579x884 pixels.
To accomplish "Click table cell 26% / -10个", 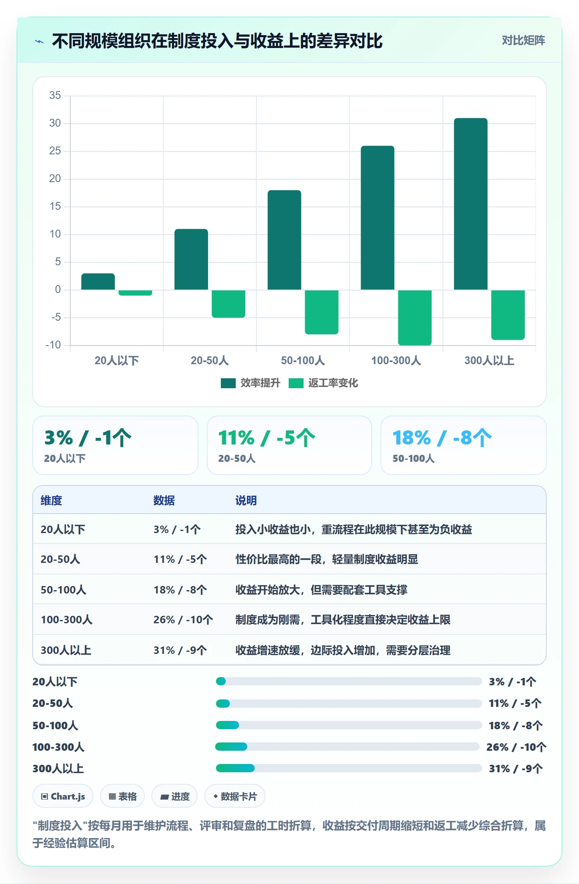I will (x=183, y=620).
